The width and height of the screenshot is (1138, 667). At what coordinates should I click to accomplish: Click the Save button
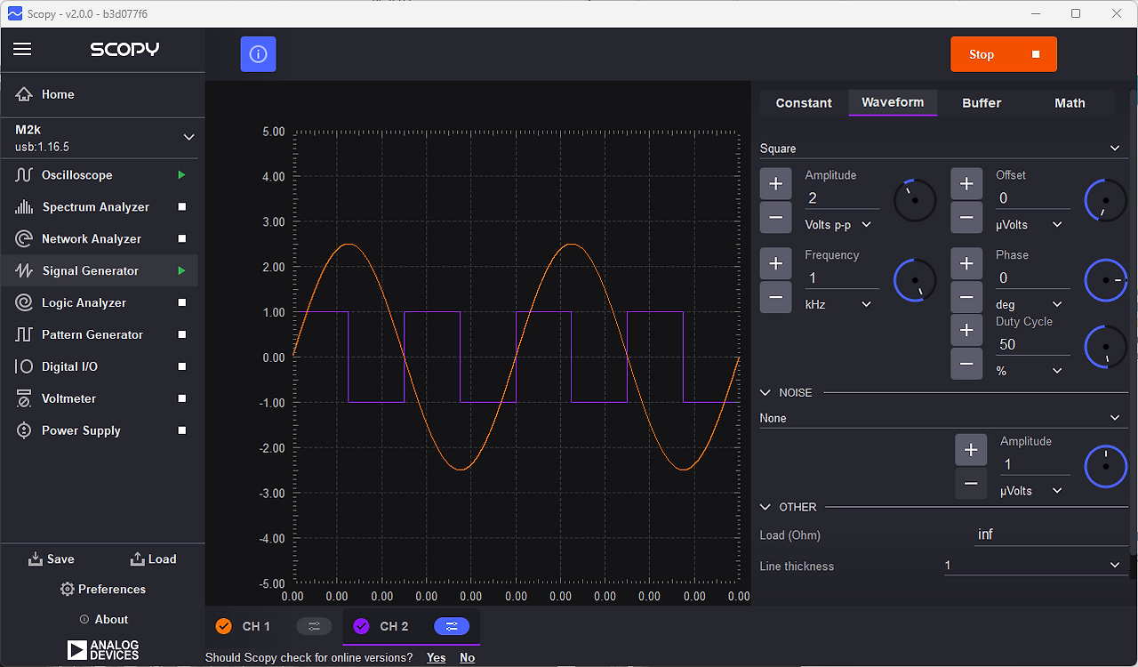[x=52, y=559]
